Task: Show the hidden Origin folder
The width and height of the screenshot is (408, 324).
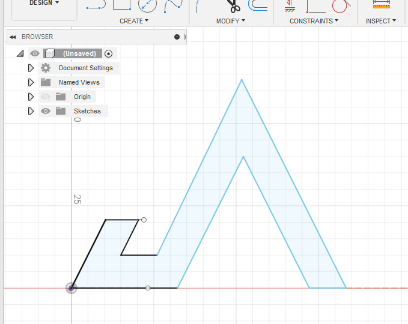Action: coord(46,97)
